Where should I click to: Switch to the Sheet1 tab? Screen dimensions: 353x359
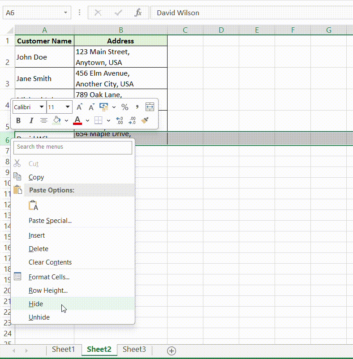tap(64, 350)
